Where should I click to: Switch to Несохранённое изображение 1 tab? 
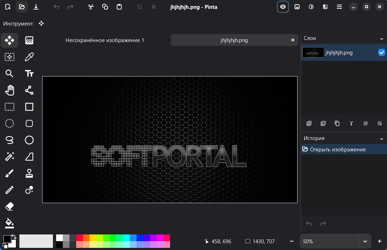point(105,40)
